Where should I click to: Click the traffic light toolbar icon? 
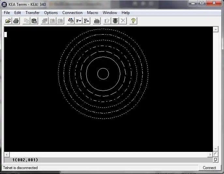pyautogui.click(x=115, y=21)
